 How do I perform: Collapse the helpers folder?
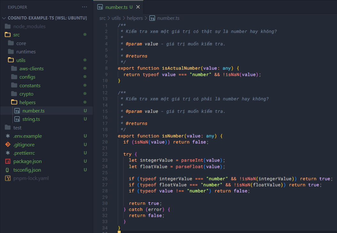27,102
